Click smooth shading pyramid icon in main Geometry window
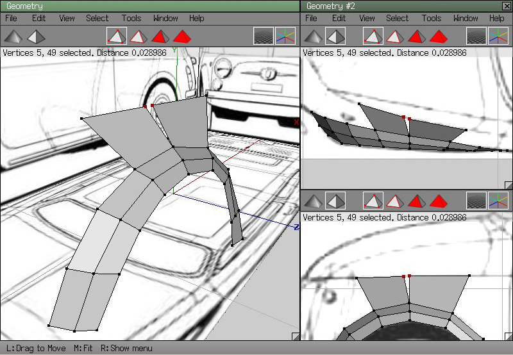The height and width of the screenshot is (355, 513). point(14,36)
